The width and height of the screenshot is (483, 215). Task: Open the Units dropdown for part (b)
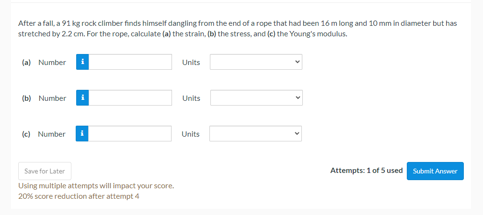[x=257, y=97]
